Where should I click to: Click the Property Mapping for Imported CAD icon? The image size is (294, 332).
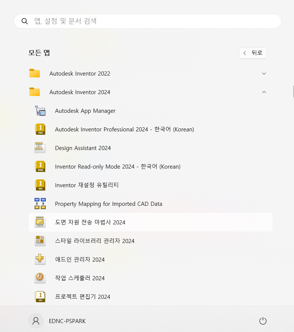coord(40,204)
